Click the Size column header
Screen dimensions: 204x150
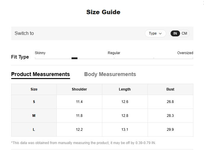(x=34, y=89)
